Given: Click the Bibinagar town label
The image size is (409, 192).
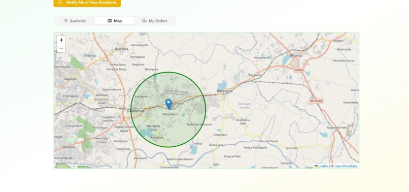Looking at the screenshot, I should [x=225, y=91].
